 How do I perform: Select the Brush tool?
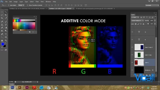pyautogui.click(x=6, y=21)
